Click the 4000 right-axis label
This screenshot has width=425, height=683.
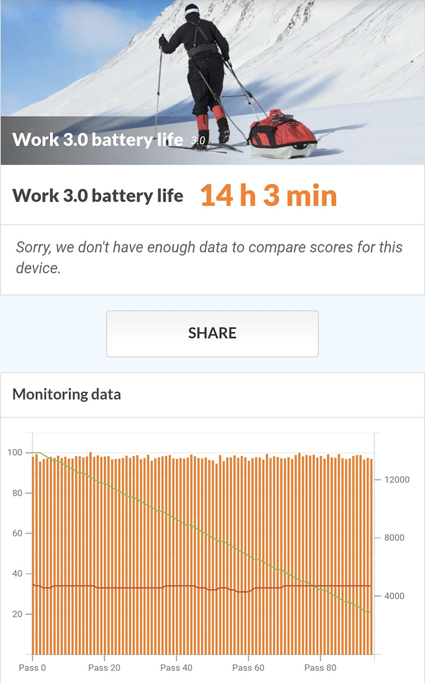394,596
